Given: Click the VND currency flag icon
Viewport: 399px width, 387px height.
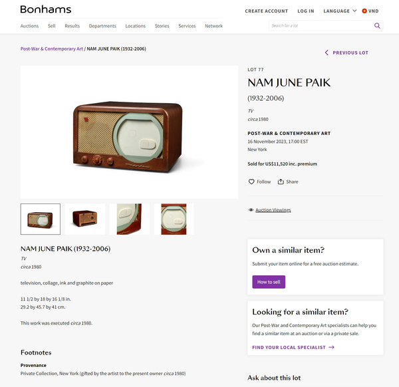Looking at the screenshot, I should click(364, 11).
